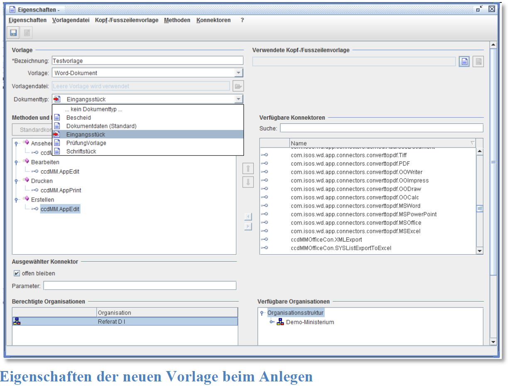This screenshot has height=386, width=508.
Task: Collapse the Ansehen tree node
Action: [x=16, y=144]
